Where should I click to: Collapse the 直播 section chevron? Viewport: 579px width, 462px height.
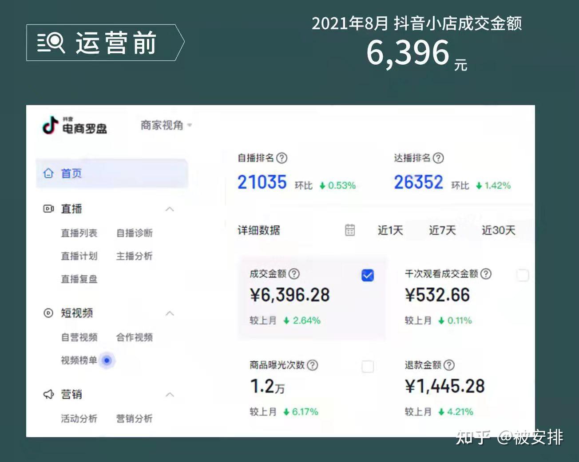(170, 209)
